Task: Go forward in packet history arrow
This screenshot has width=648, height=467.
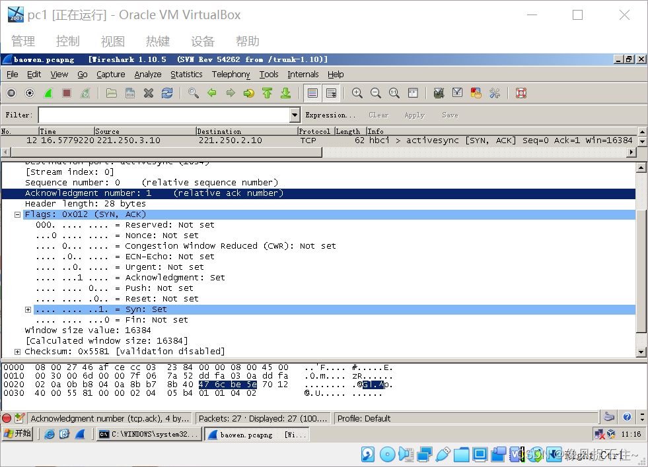Action: [230, 93]
